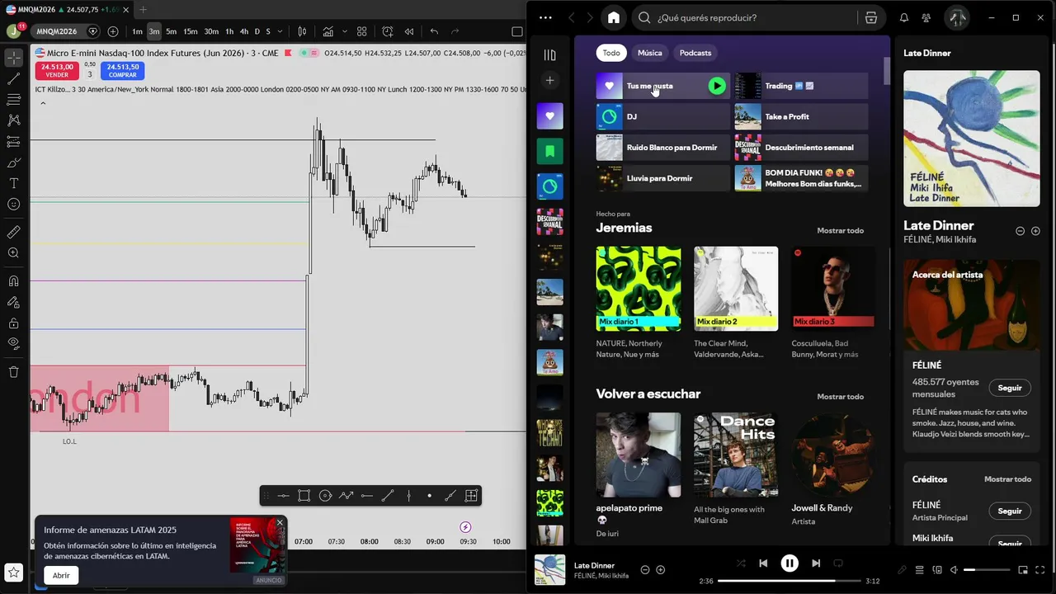Remove drawings with the trash icon
1056x594 pixels.
click(x=13, y=372)
